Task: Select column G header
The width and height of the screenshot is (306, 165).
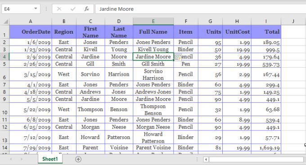Action: pyautogui.click(x=210, y=21)
